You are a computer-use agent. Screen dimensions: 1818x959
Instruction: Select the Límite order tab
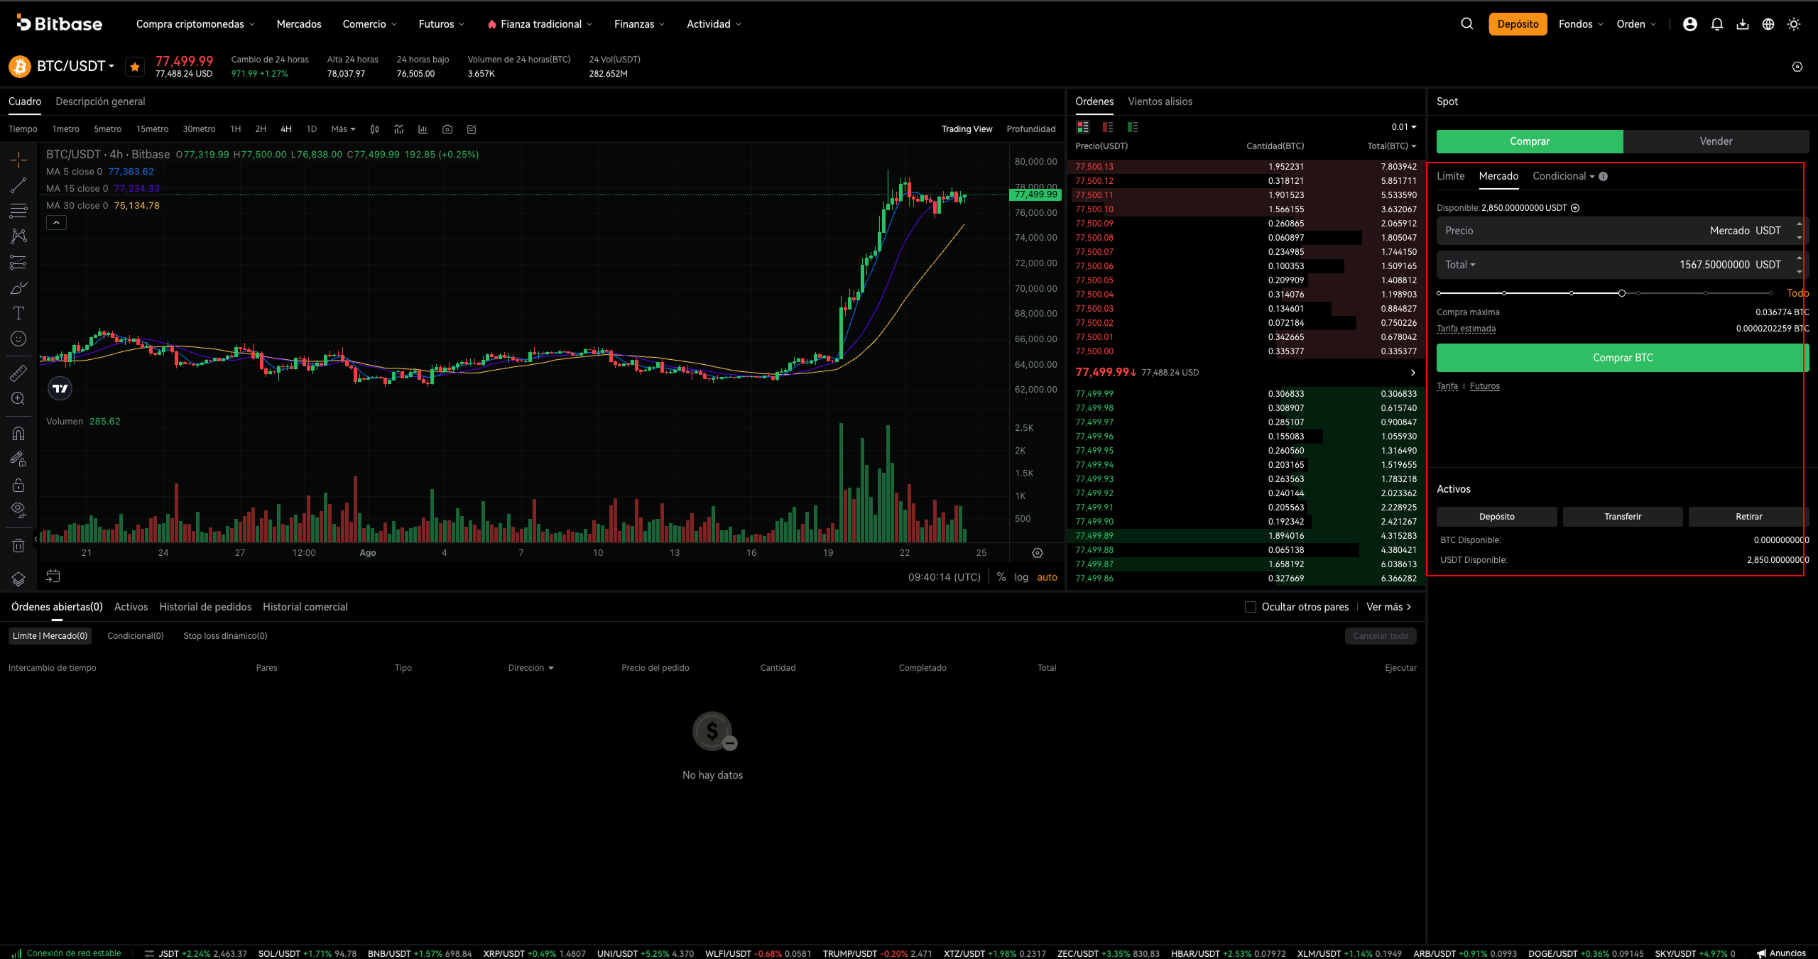coord(1450,176)
